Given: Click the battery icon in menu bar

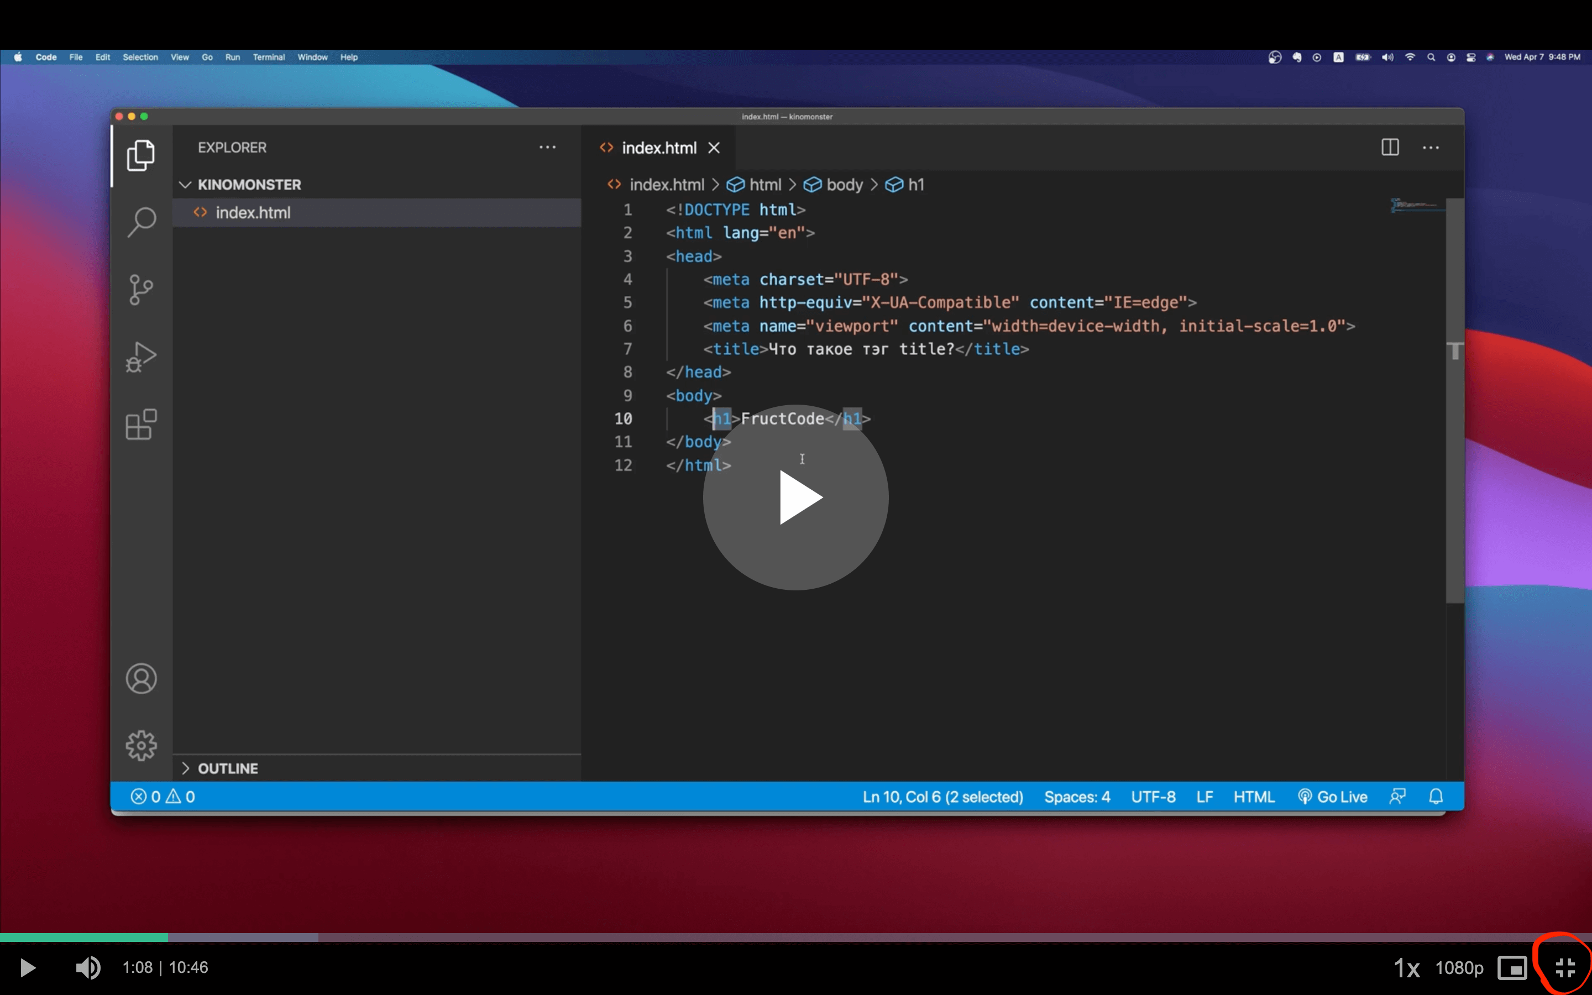Looking at the screenshot, I should click(1363, 57).
